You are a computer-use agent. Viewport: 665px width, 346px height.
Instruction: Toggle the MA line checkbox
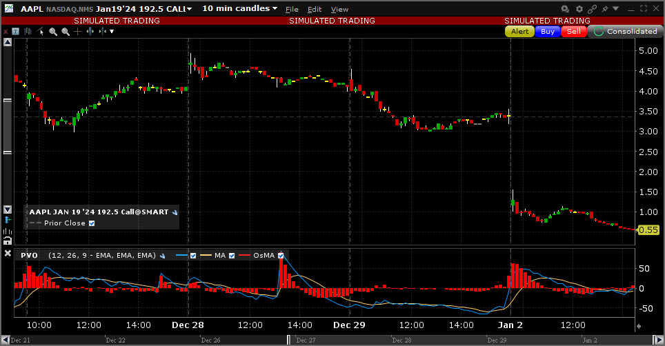(232, 256)
